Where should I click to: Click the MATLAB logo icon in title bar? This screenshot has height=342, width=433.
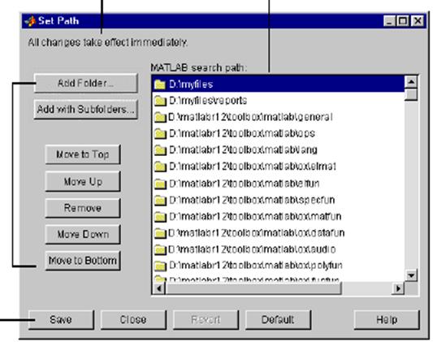30,21
